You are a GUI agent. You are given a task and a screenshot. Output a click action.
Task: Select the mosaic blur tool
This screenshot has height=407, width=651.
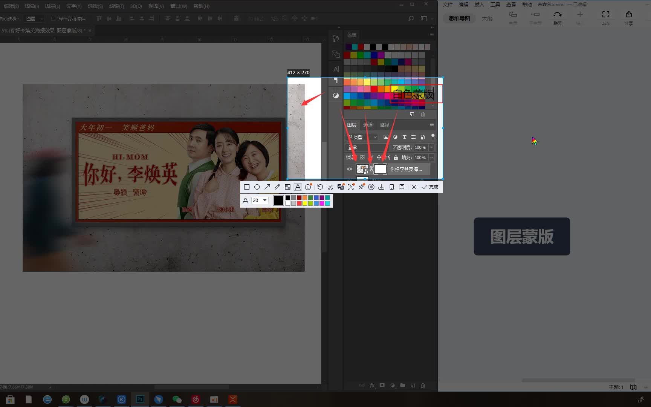point(287,187)
